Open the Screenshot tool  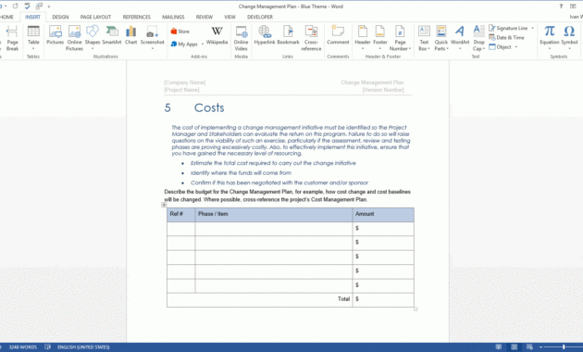click(x=152, y=38)
